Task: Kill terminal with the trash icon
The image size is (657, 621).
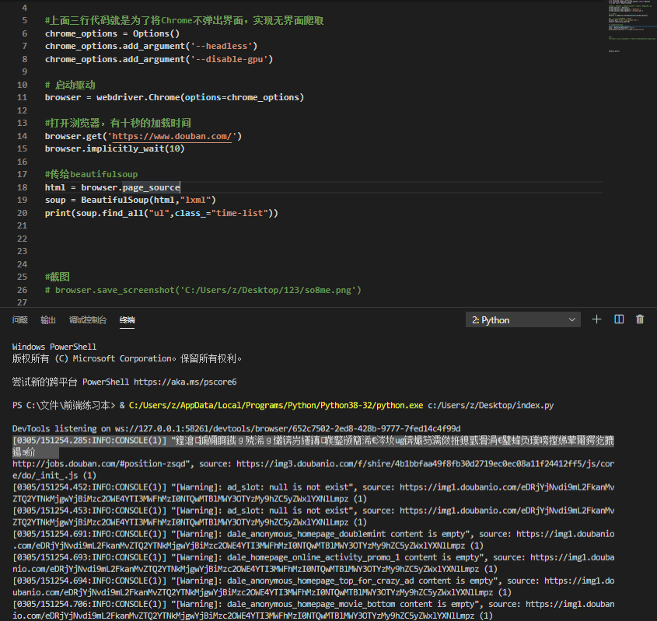Action: 640,319
